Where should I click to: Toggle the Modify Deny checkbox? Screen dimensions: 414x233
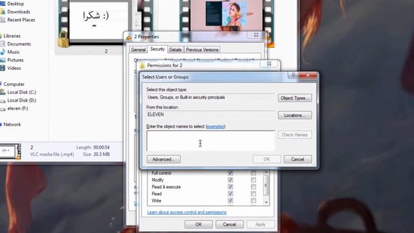pyautogui.click(x=253, y=180)
